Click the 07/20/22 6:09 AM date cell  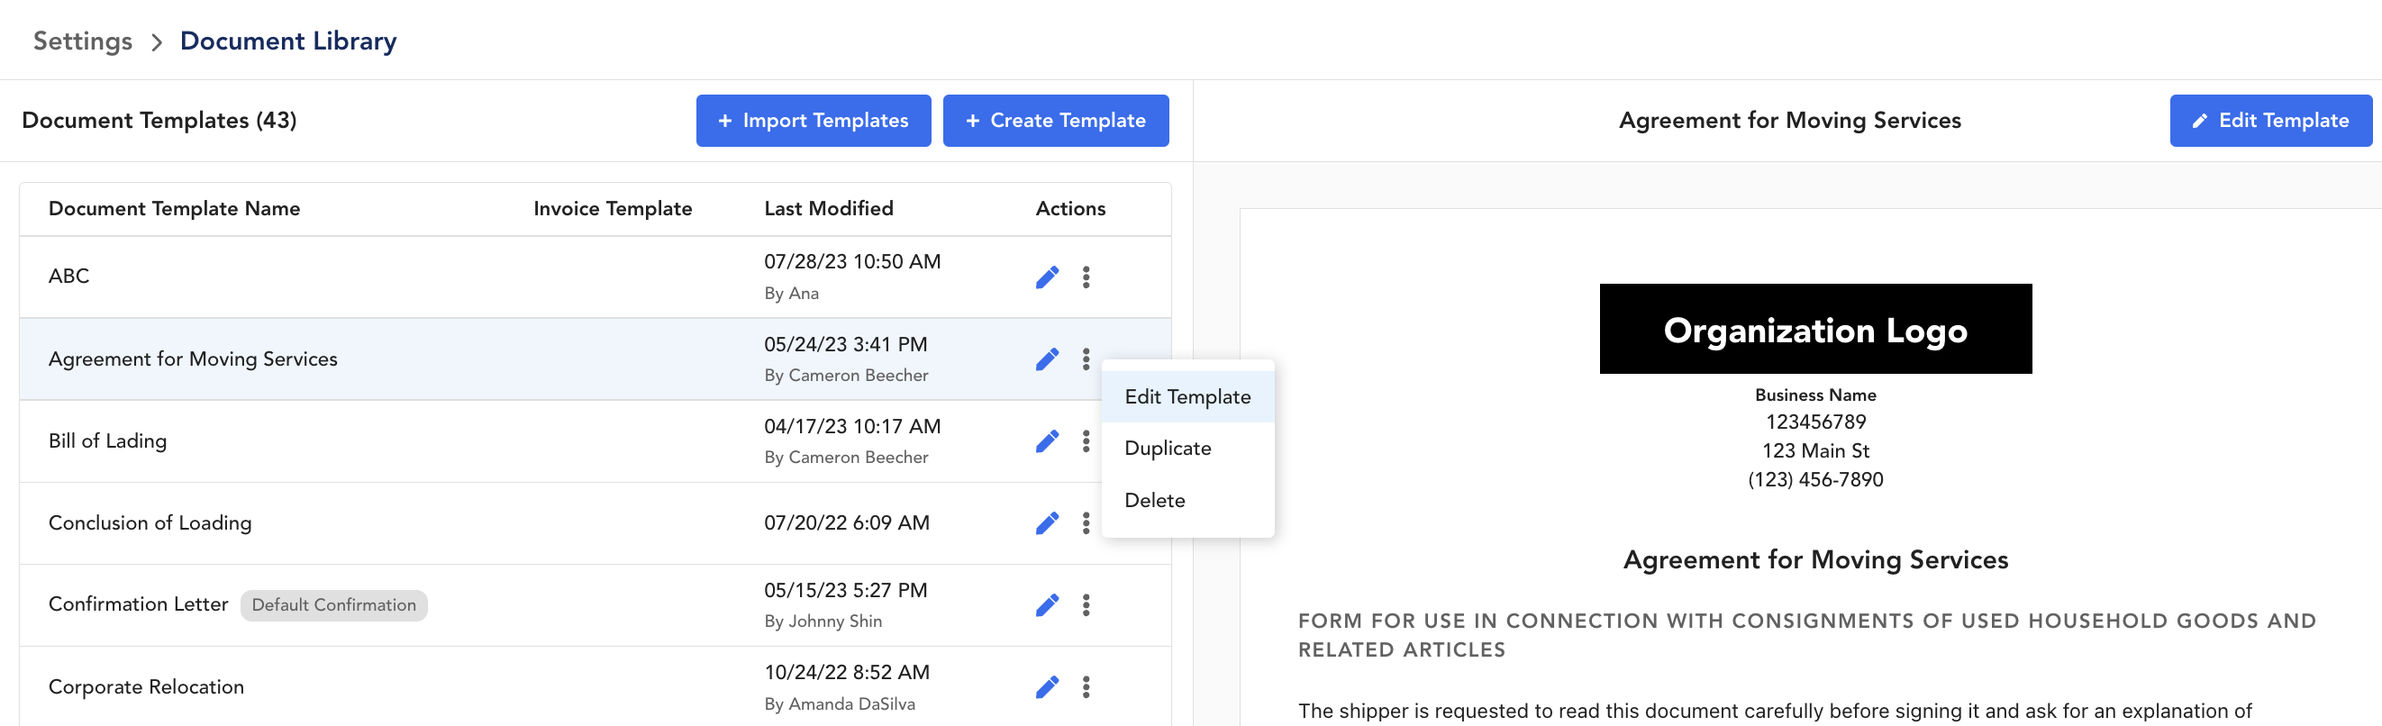(846, 523)
